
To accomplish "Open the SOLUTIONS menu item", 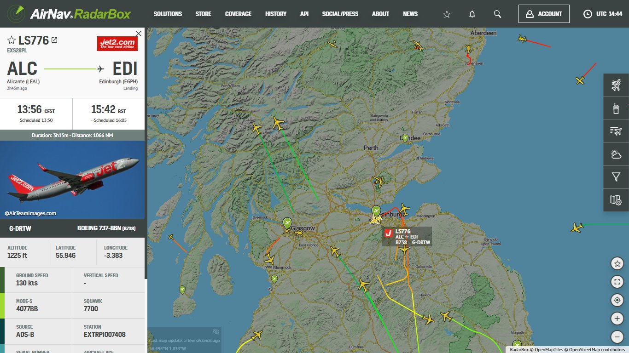I will pos(168,14).
